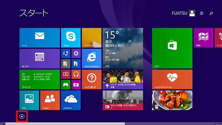Click the ダウ stock row in ファイナンス
222x125 pixels.
click(37, 74)
